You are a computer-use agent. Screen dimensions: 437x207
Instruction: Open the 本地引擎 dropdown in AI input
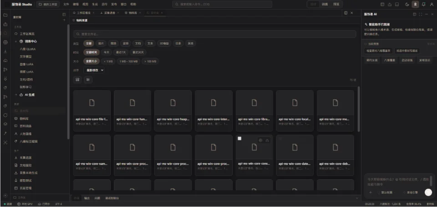pos(410,192)
